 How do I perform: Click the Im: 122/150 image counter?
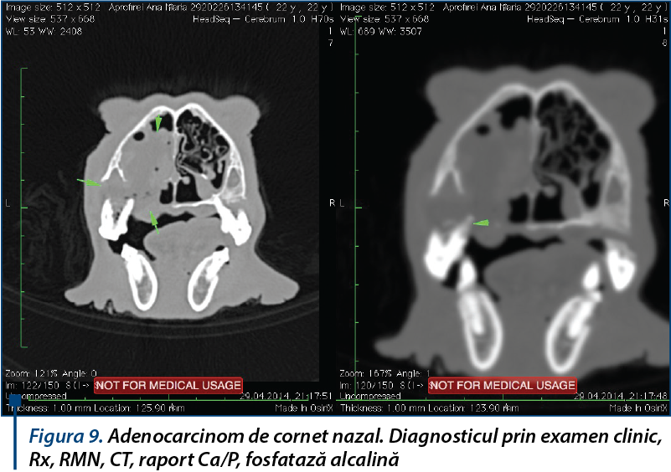(33, 385)
